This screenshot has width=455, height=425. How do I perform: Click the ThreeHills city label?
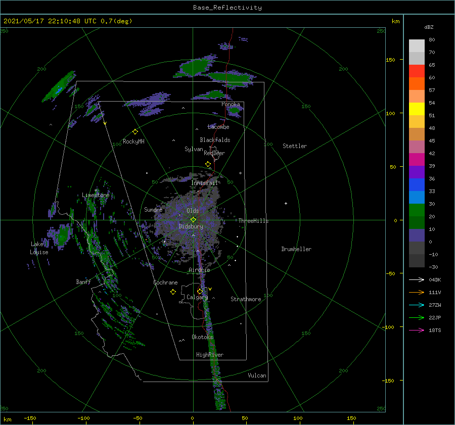click(x=254, y=221)
